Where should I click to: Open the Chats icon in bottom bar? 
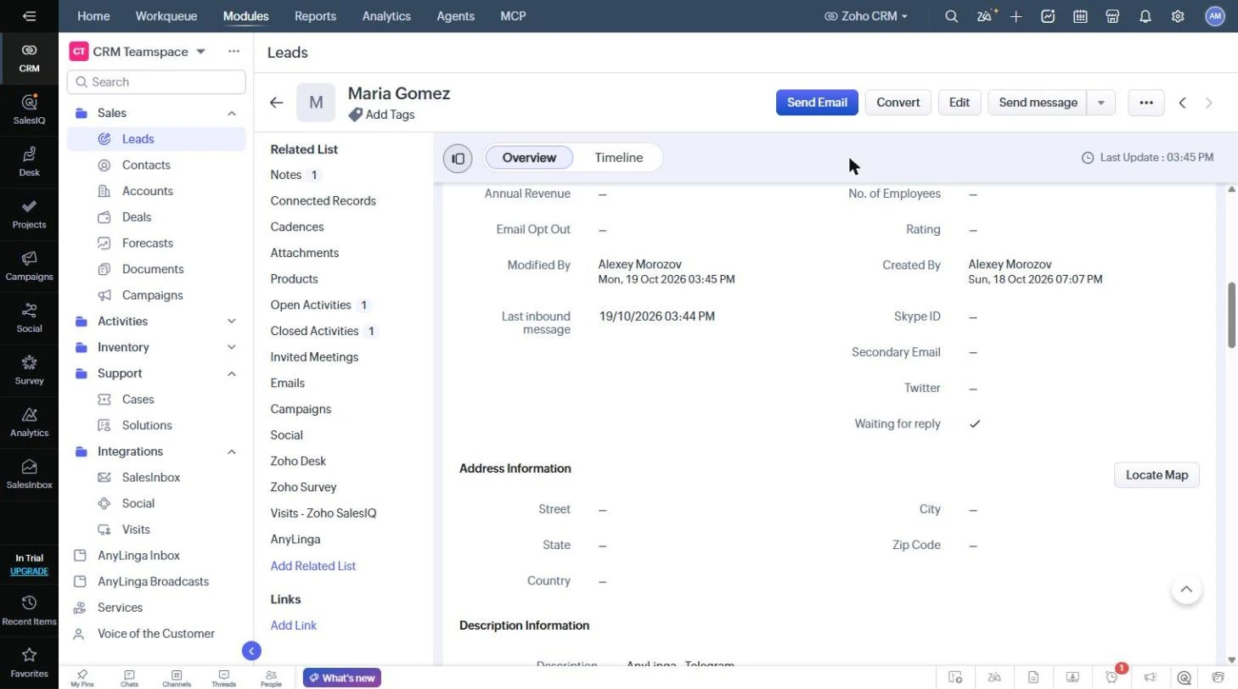coord(129,678)
